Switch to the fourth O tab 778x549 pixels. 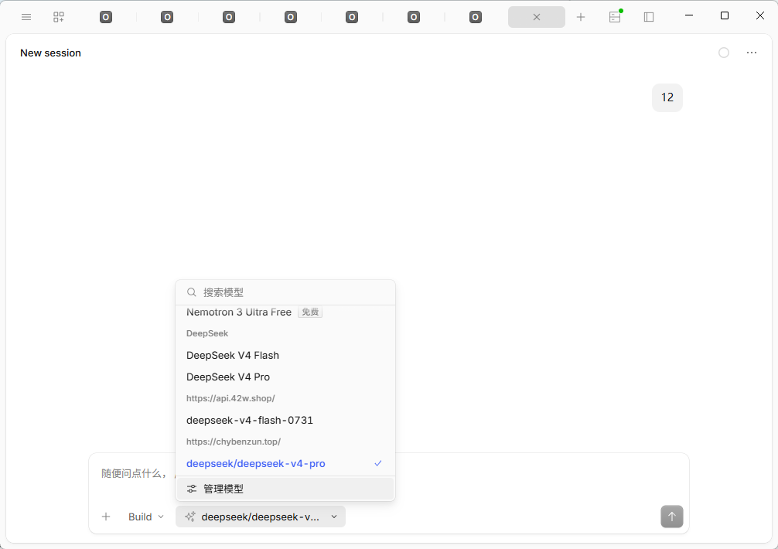291,17
